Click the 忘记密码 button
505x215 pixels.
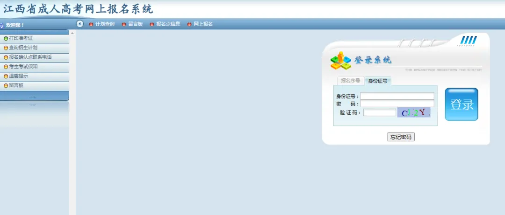coord(401,137)
